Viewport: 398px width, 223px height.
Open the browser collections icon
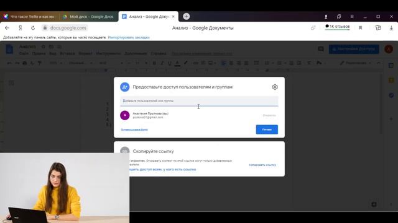(x=378, y=27)
